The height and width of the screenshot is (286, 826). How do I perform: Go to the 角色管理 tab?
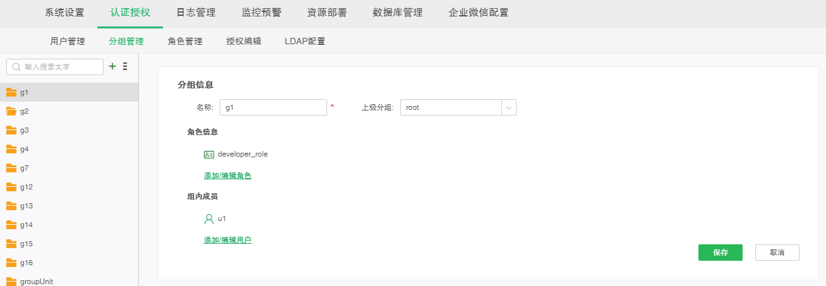185,42
